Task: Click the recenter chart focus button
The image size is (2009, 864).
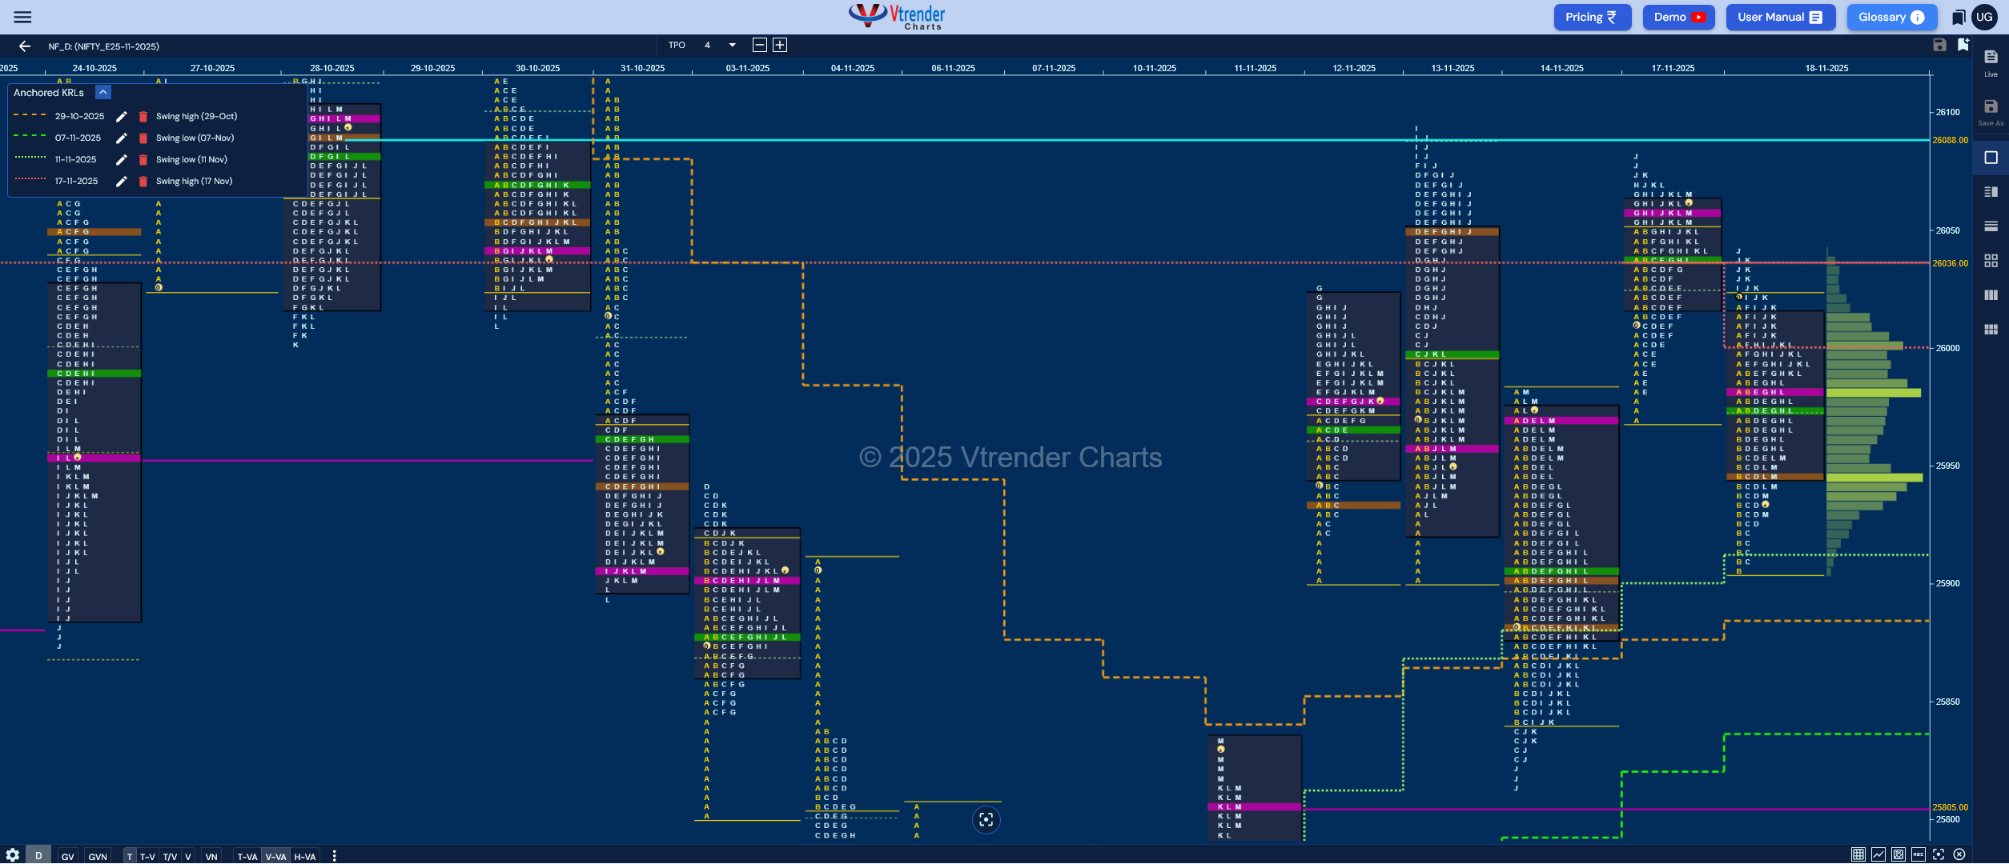Action: point(986,819)
